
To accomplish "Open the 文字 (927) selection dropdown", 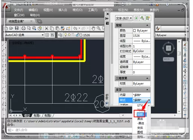I will [x=124, y=18].
